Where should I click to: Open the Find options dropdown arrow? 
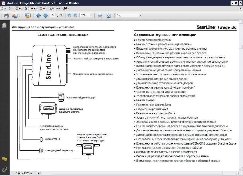[x=140, y=15]
